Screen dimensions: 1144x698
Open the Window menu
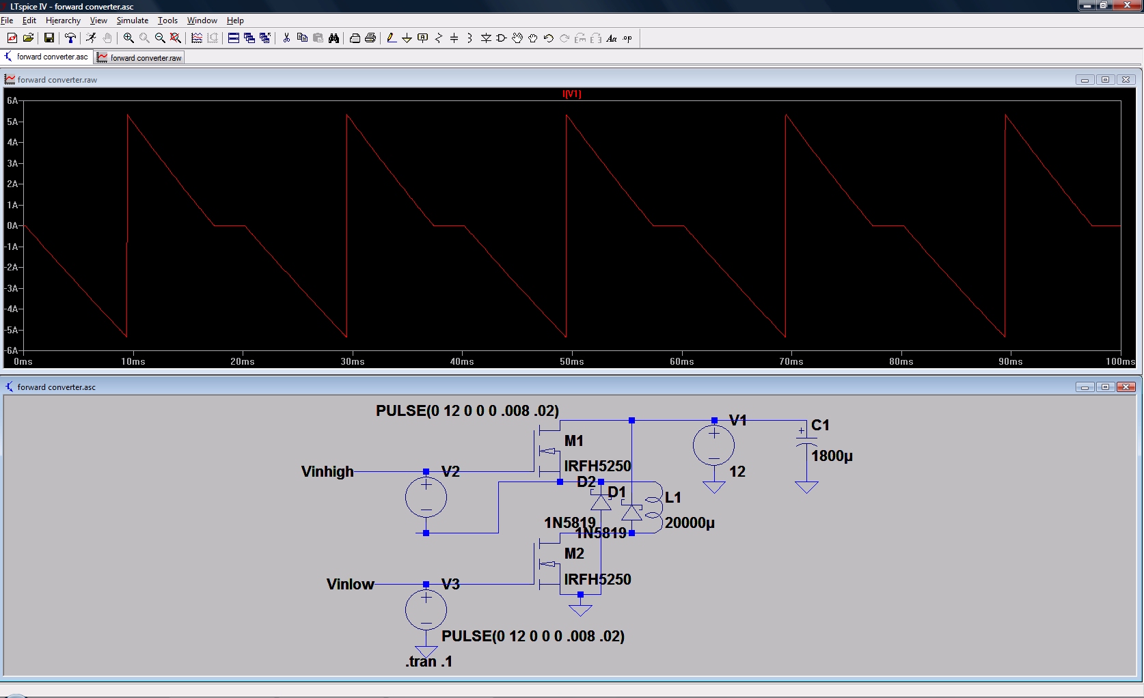click(202, 20)
